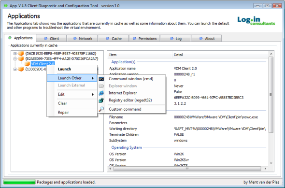The image size is (285, 188).
Task: Click the Operating System group header
Action: coord(127,147)
